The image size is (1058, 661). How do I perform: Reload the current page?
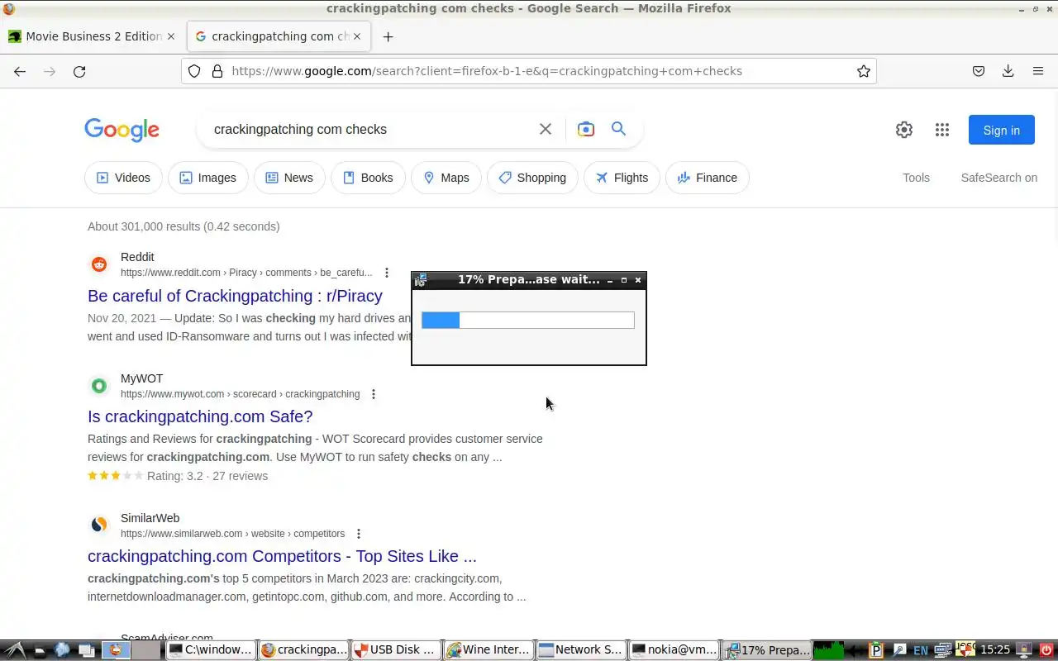[x=79, y=71]
